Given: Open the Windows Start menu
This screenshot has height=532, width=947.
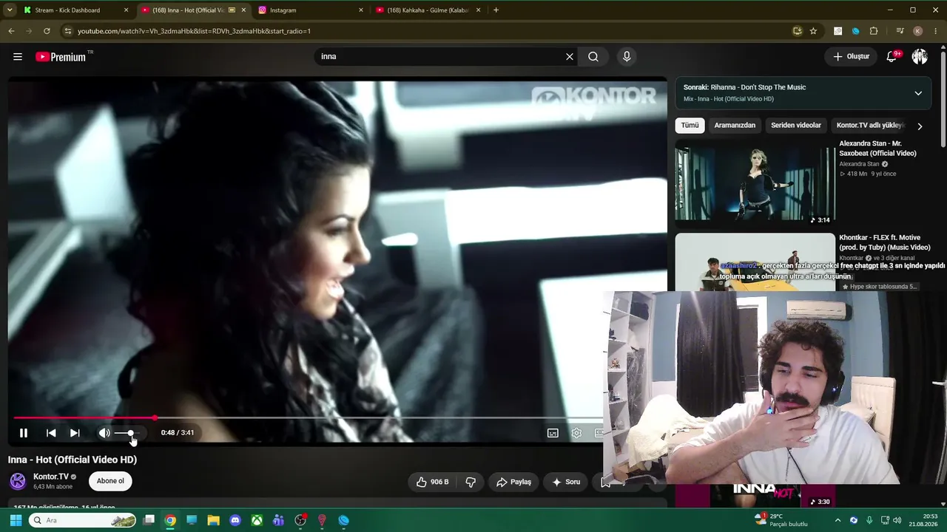Looking at the screenshot, I should [16, 520].
